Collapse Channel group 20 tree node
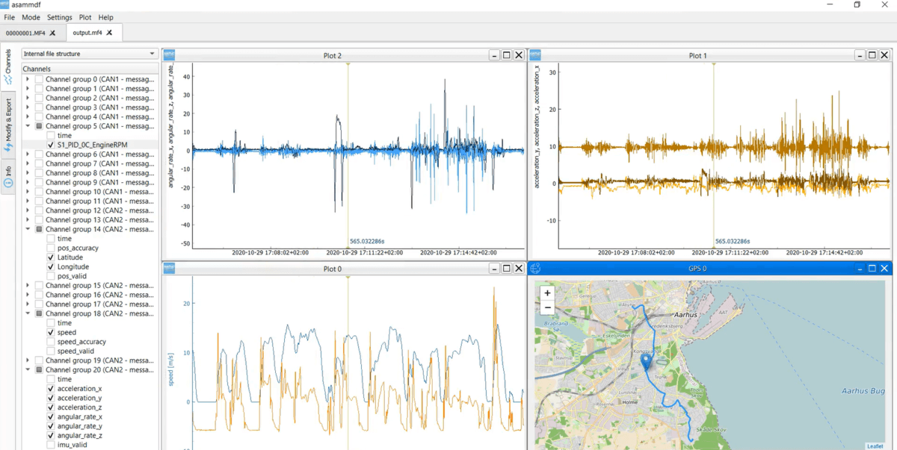 click(28, 369)
